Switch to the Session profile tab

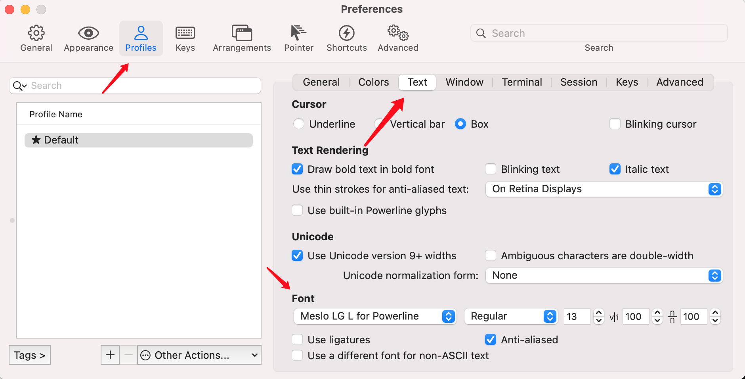click(x=579, y=82)
